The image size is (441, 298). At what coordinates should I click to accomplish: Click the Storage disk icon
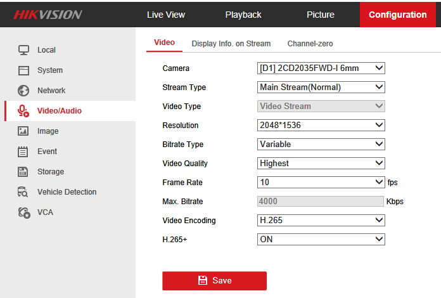click(23, 172)
